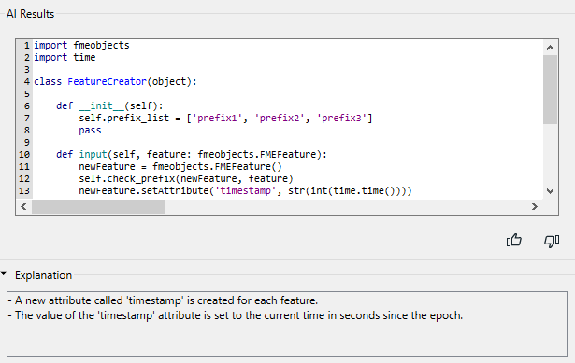The image size is (575, 363).
Task: Click the pass keyword on line 8
Action: pyautogui.click(x=90, y=130)
